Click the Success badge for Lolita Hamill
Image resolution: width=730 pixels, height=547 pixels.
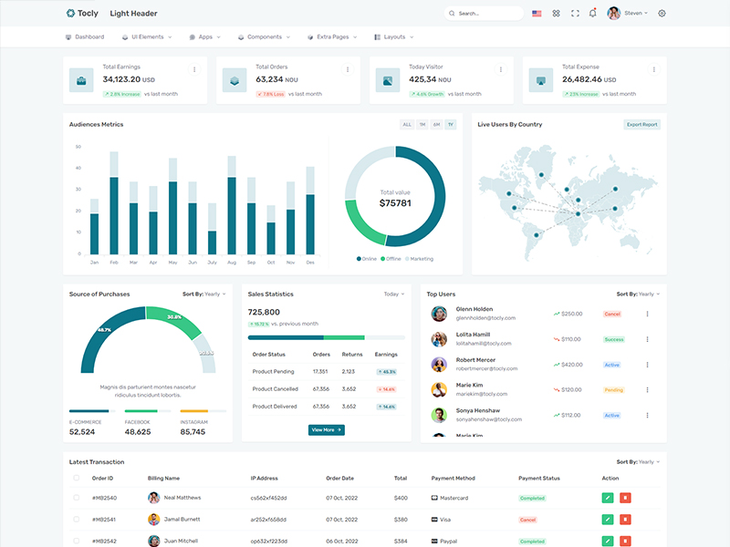click(613, 339)
